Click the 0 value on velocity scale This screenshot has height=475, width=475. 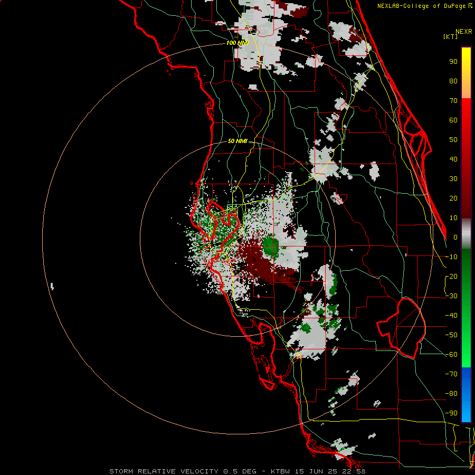pyautogui.click(x=455, y=237)
